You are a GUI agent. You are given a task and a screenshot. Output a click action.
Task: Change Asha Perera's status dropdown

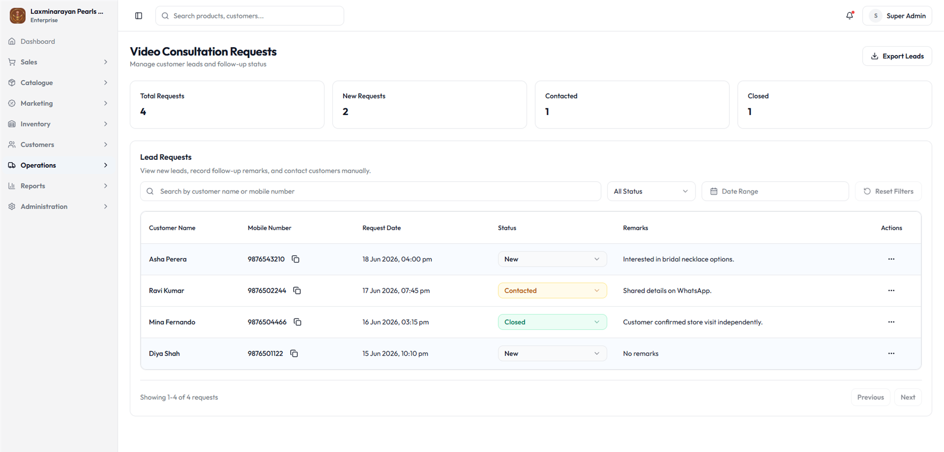click(x=552, y=259)
